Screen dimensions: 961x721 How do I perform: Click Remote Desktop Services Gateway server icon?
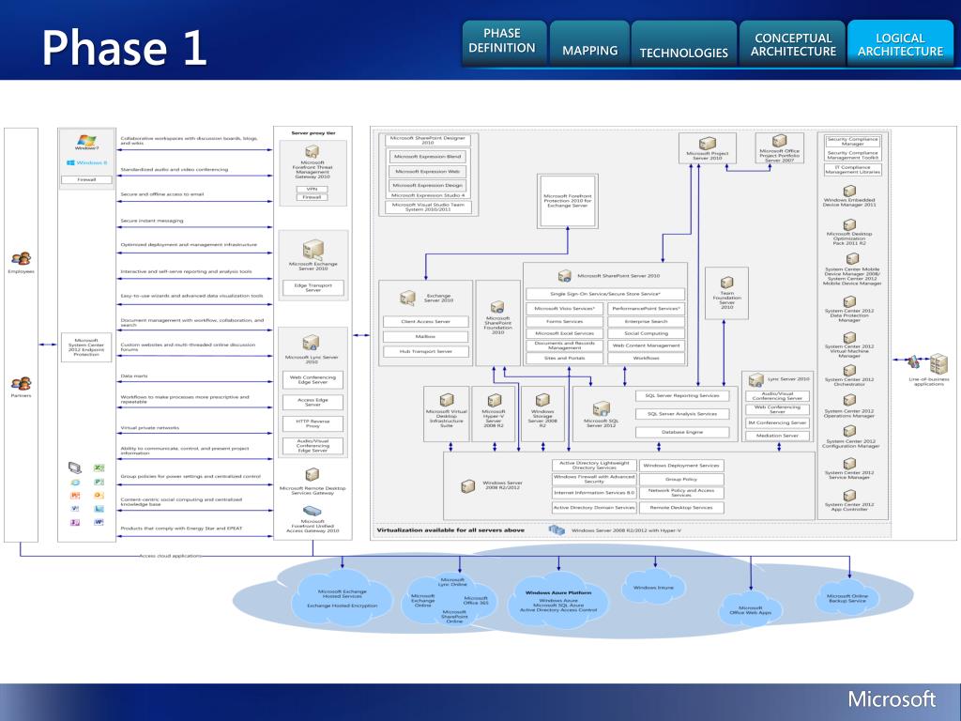(x=312, y=474)
